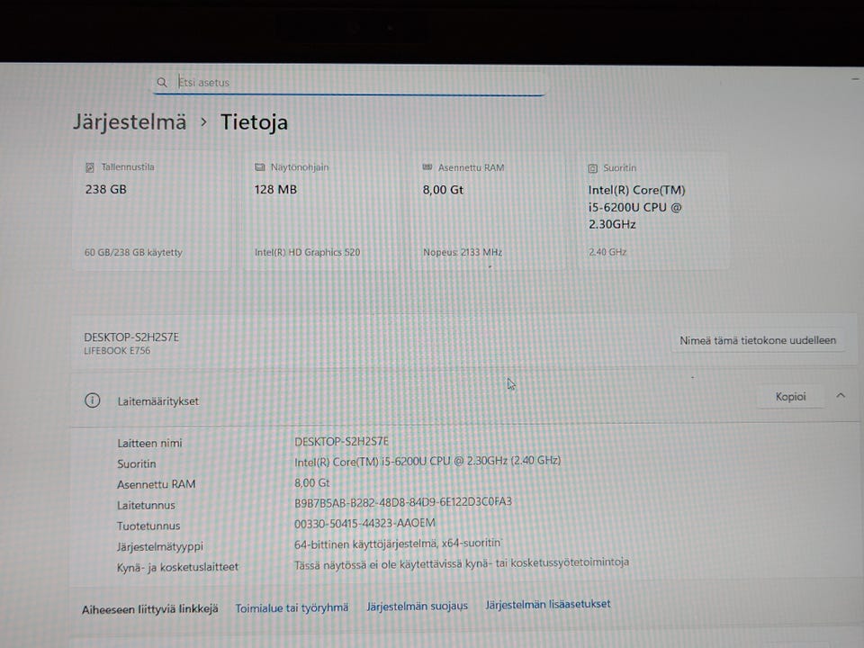Select 'Nopeus: 2133 MHz' text
This screenshot has width=864, height=648.
pyautogui.click(x=463, y=252)
